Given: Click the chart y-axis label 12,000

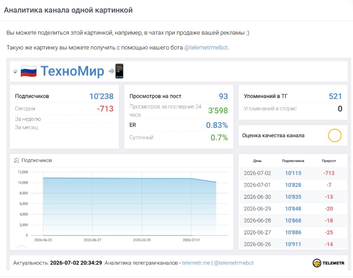Looking at the screenshot, I should coord(23,172).
